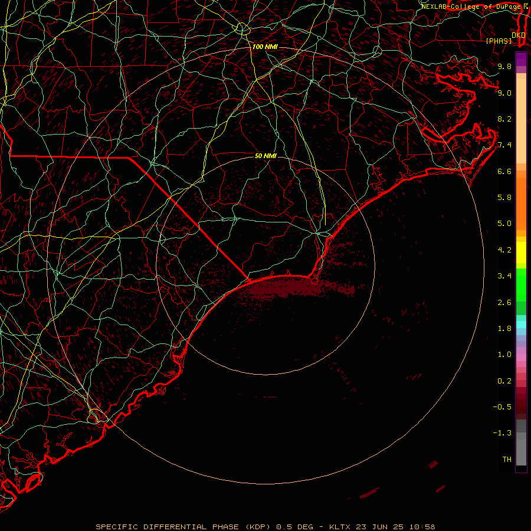Click the 4.2 value on the color scale
This screenshot has width=531, height=531.
[x=504, y=250]
